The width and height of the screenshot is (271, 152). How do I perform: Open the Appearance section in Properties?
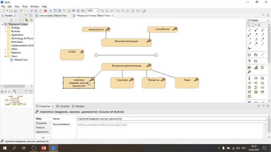(x=42, y=132)
